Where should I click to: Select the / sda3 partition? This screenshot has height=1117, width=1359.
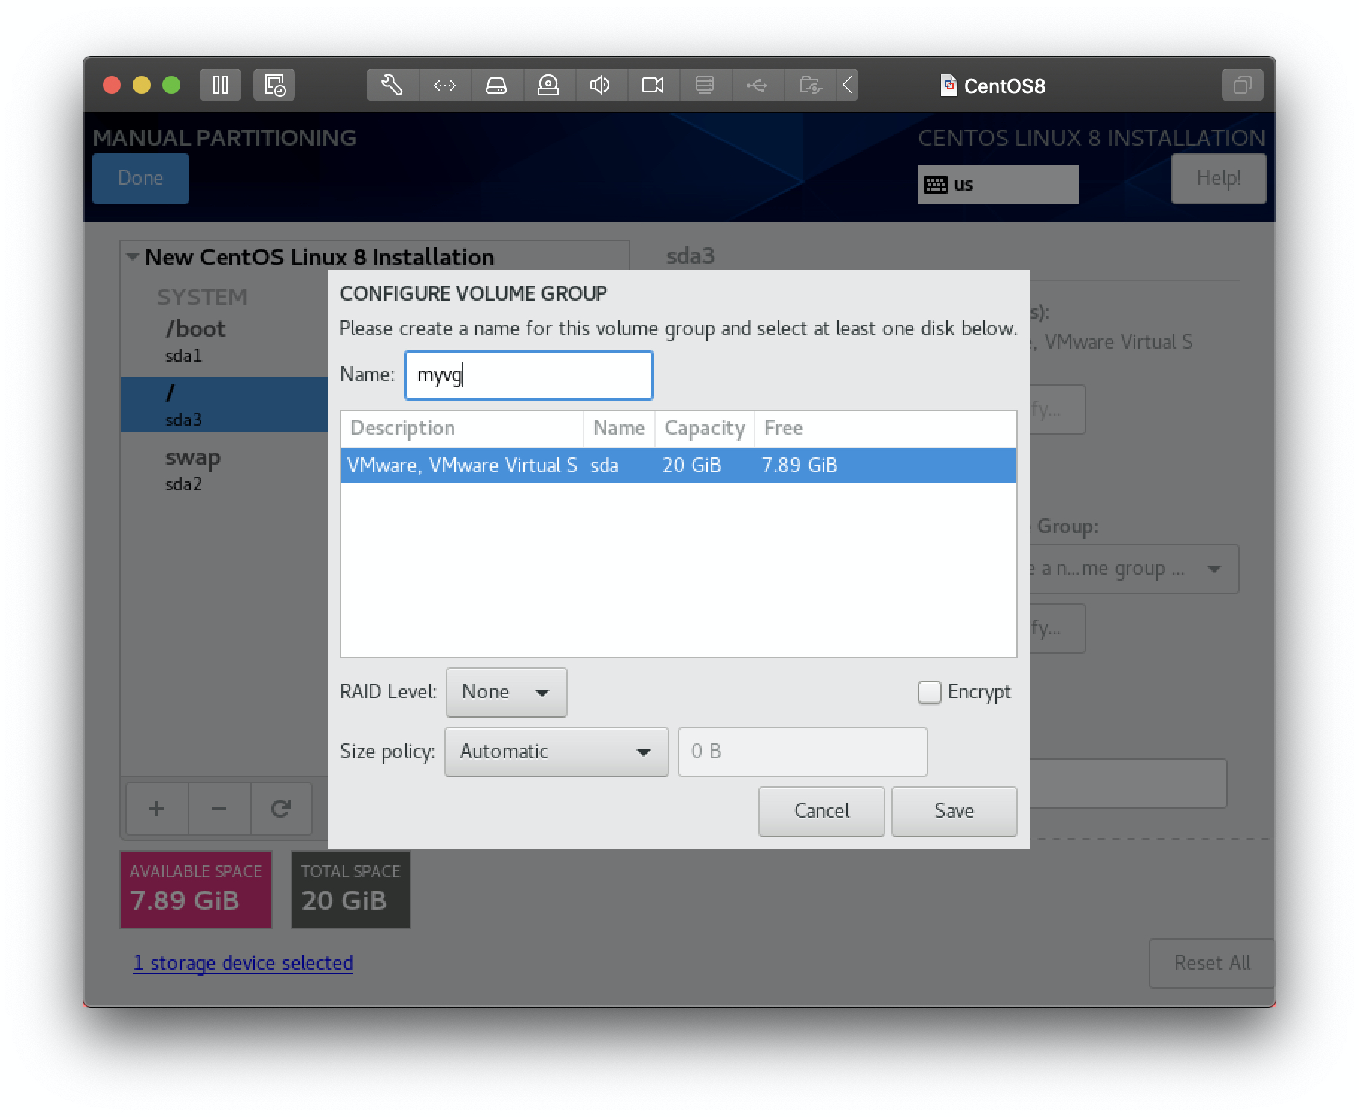(224, 404)
